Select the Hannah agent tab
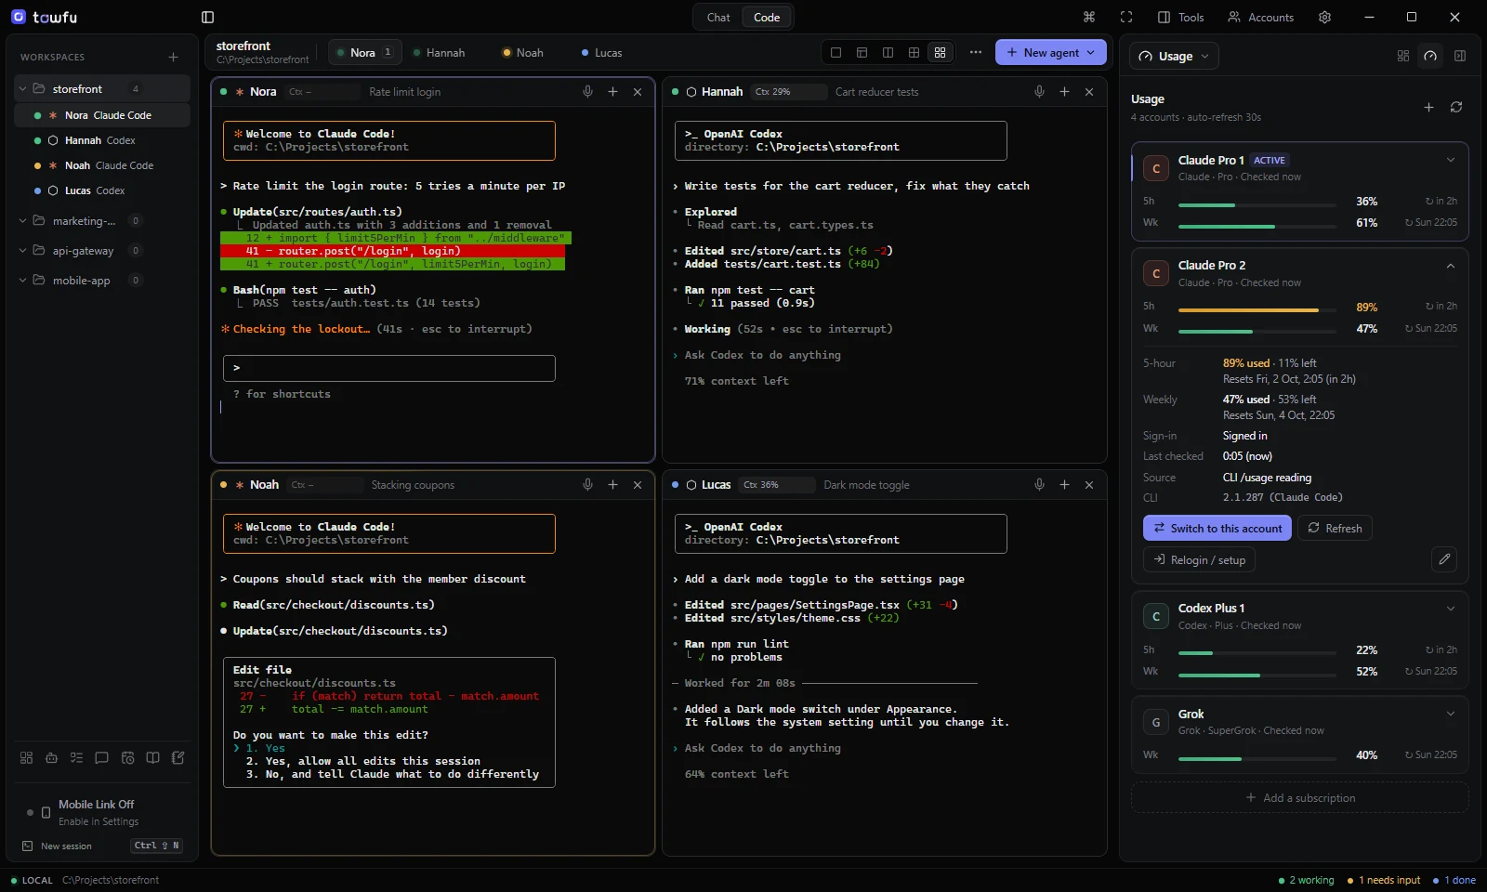The width and height of the screenshot is (1487, 892). pos(439,52)
